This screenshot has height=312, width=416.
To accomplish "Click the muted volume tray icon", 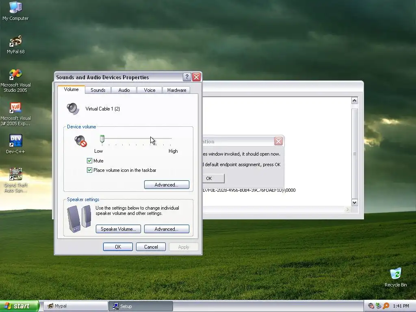I will click(x=371, y=306).
